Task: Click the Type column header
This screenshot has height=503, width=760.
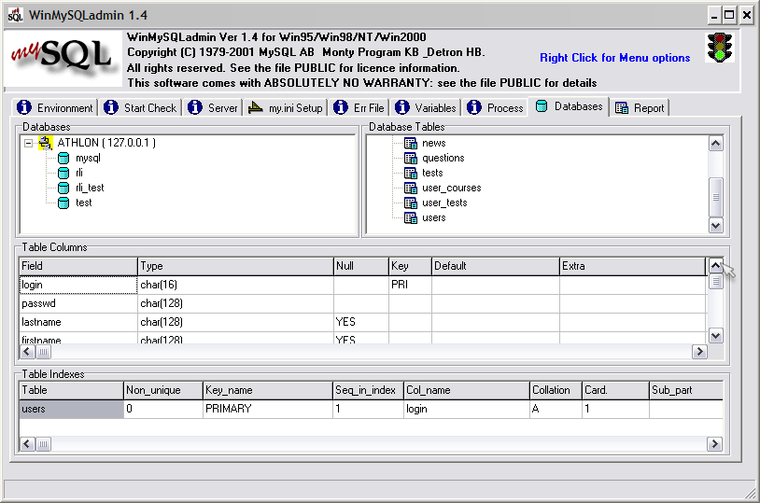Action: tap(234, 266)
